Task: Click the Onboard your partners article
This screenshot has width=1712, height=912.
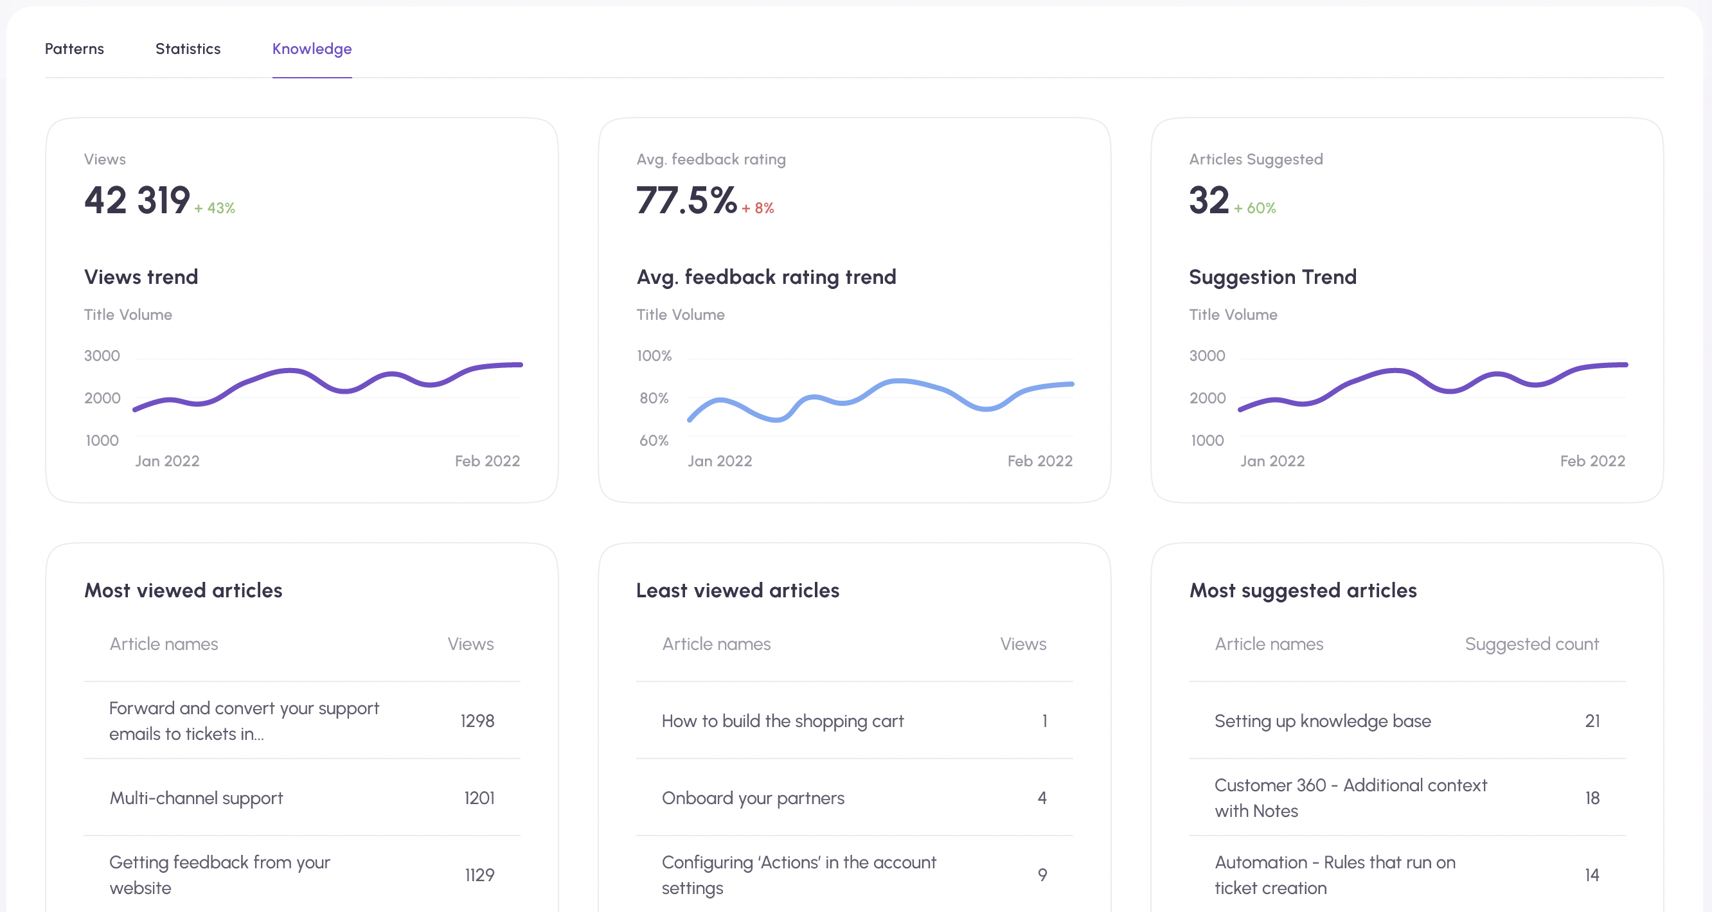Action: (x=753, y=798)
